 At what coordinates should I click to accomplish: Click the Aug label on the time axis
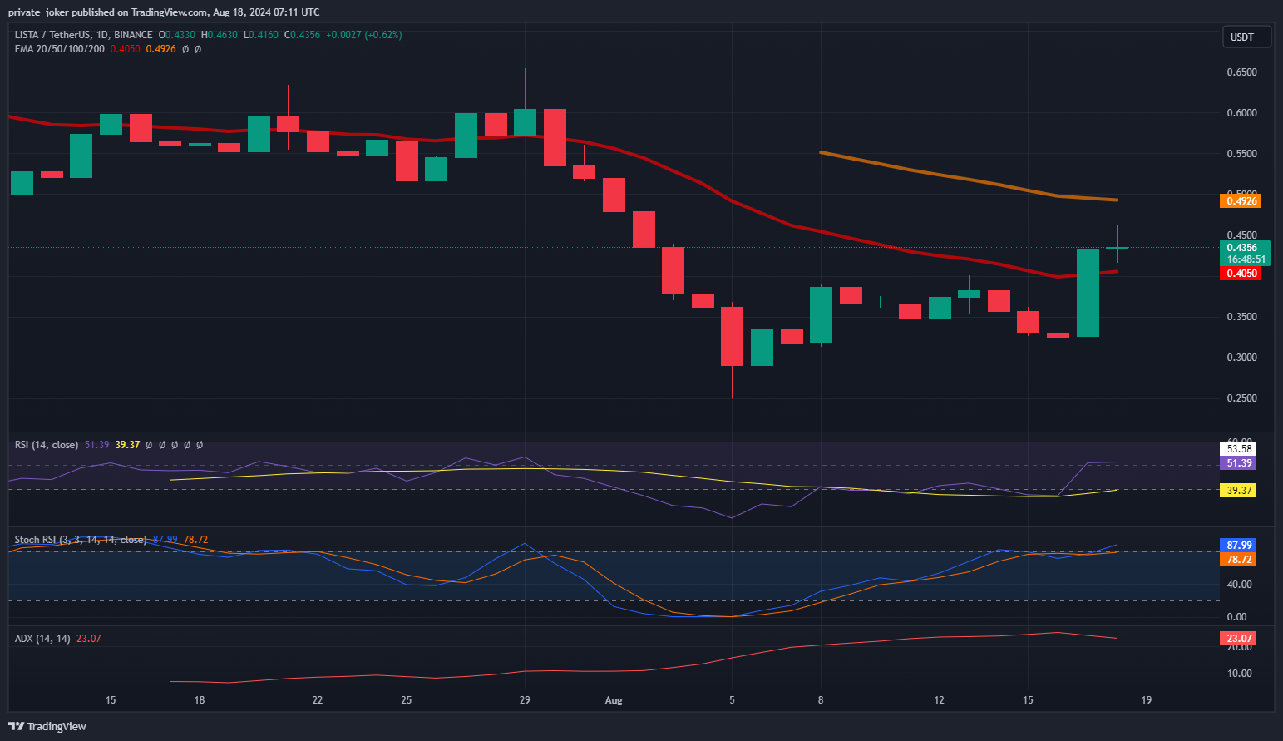click(x=614, y=700)
